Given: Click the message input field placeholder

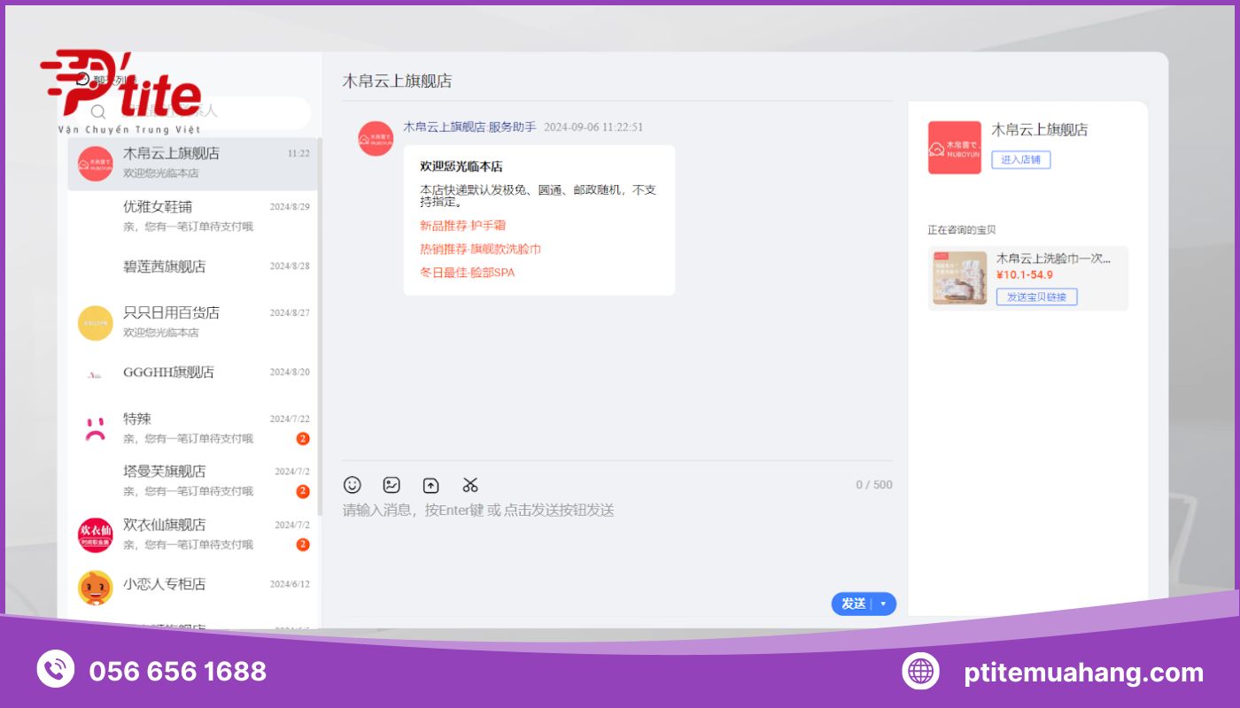Looking at the screenshot, I should tap(478, 511).
